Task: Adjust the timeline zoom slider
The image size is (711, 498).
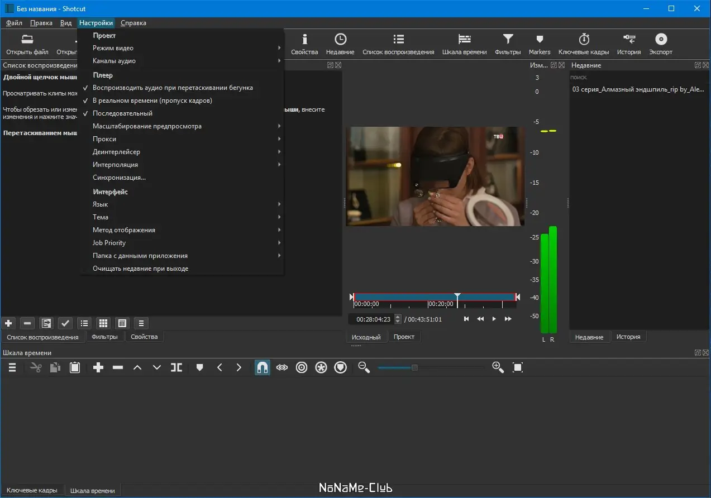Action: 414,367
